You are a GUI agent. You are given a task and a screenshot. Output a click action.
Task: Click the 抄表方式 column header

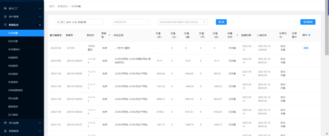click(x=283, y=35)
